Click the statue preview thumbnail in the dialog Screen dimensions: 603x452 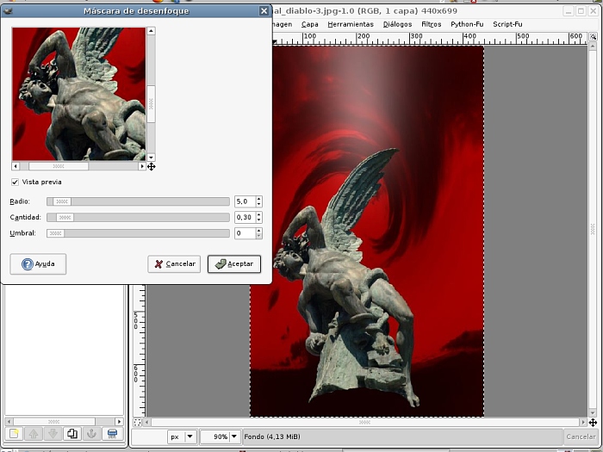(x=79, y=94)
